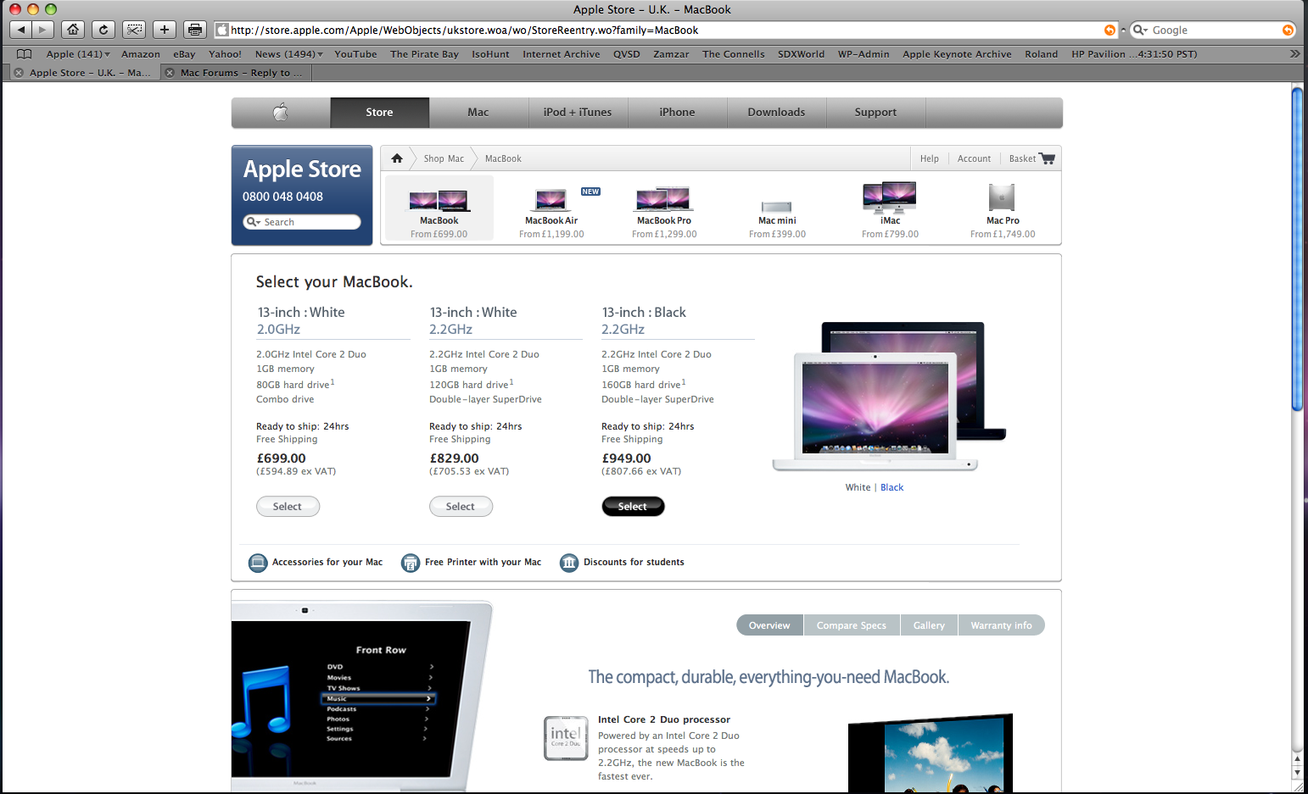Click the web clip scissors icon
Viewport: 1308px width, 794px height.
pyautogui.click(x=134, y=30)
